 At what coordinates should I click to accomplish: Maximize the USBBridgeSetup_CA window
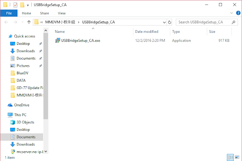click(220, 5)
